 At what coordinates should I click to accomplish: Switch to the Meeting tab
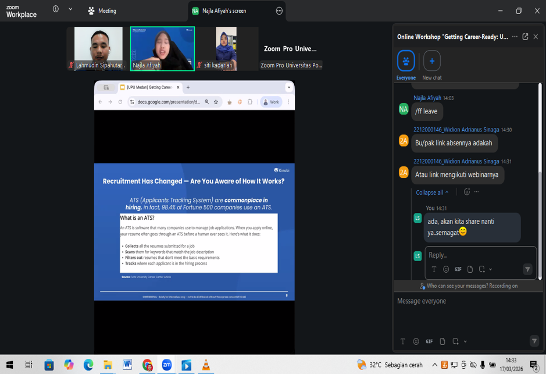click(102, 10)
